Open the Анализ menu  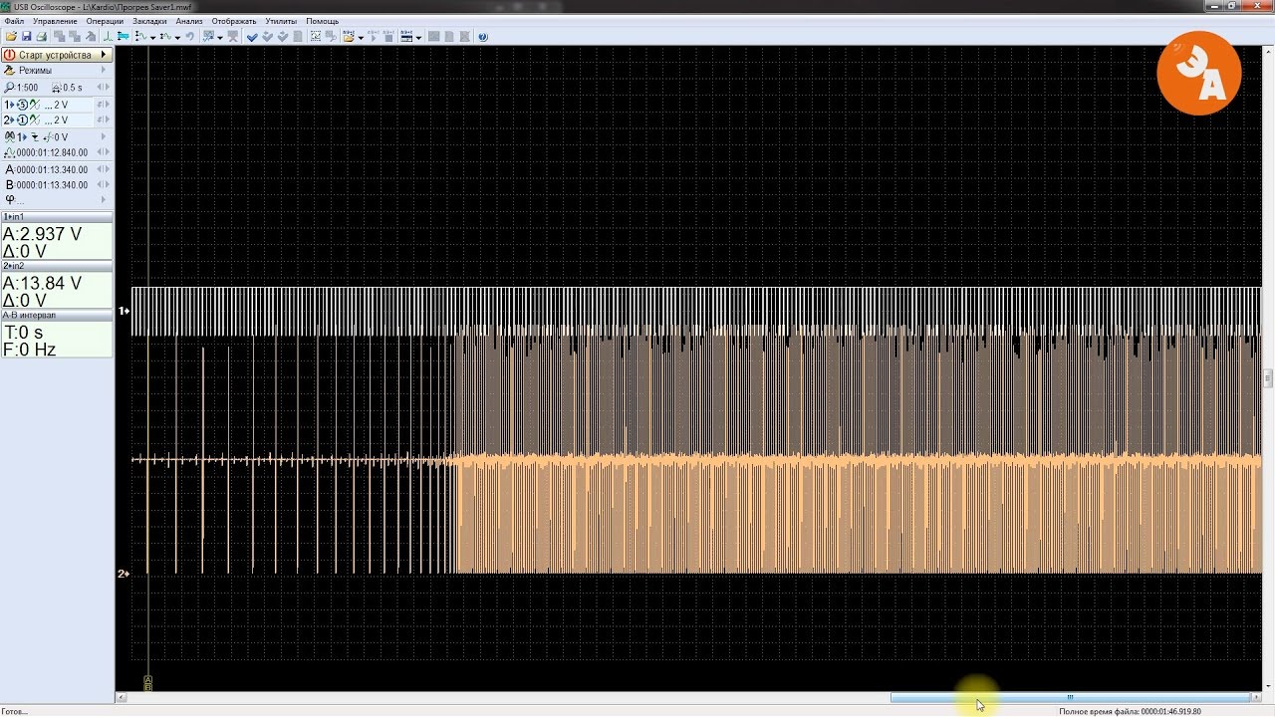click(x=189, y=21)
